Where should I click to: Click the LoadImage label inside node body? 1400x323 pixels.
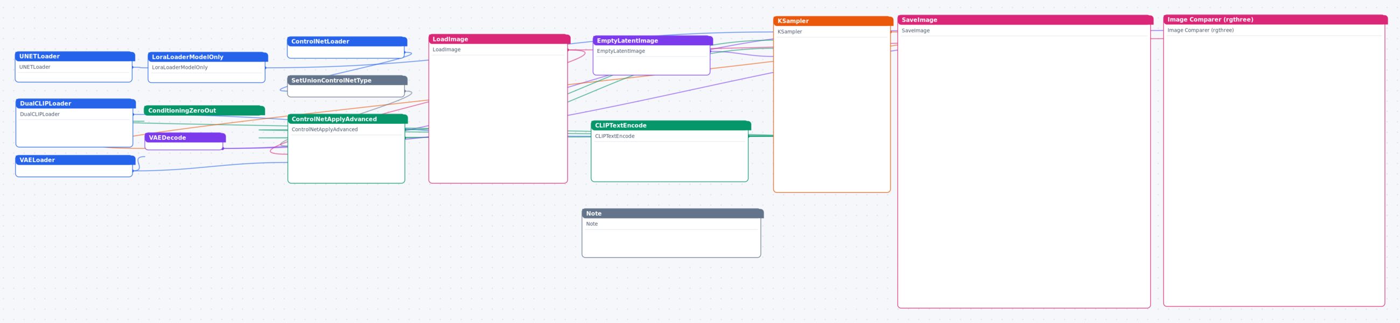(447, 50)
